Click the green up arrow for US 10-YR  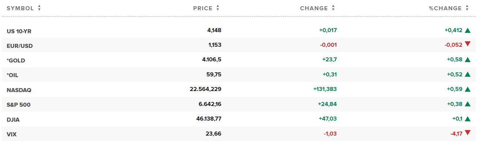(468, 31)
